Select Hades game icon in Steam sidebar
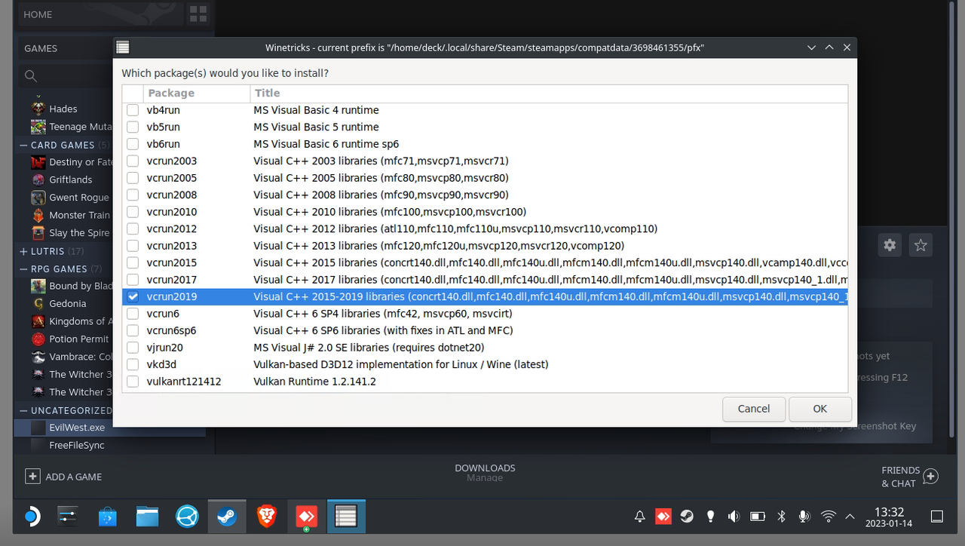 pyautogui.click(x=38, y=109)
